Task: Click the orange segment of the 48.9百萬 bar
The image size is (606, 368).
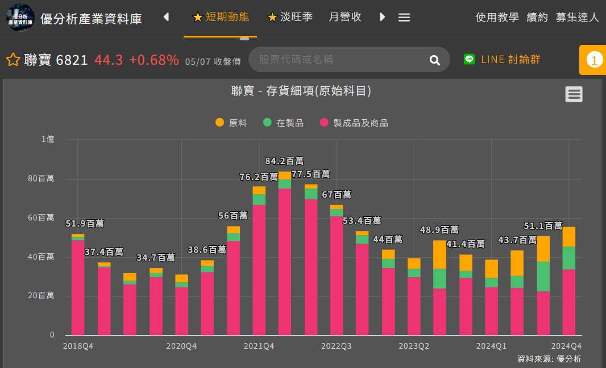Action: [439, 254]
